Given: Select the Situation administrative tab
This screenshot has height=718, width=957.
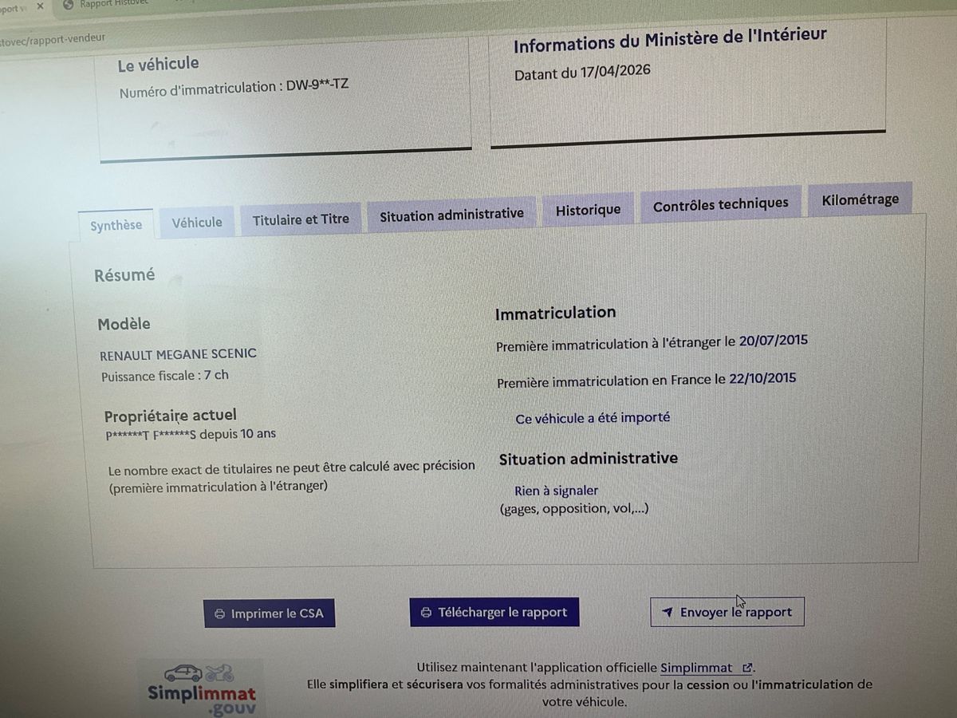Looking at the screenshot, I should pos(451,214).
